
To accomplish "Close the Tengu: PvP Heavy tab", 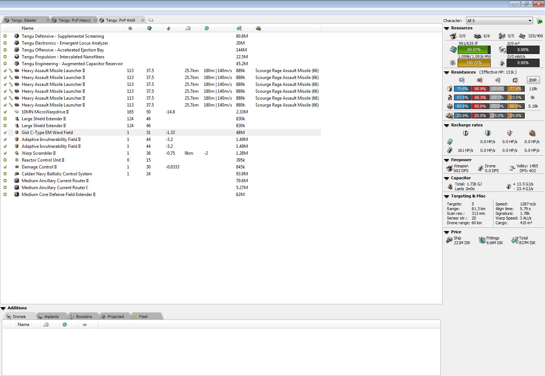I will click(x=95, y=20).
